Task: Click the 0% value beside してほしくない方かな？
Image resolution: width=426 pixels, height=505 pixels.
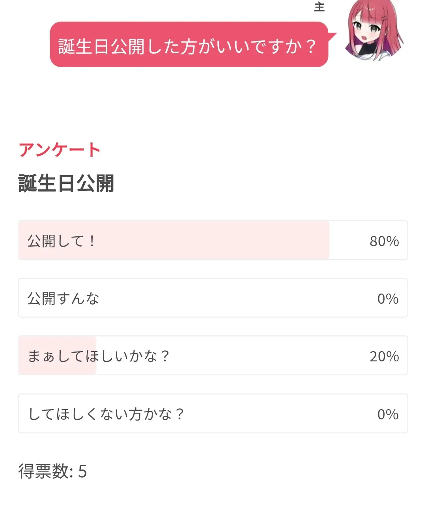Action: 388,414
